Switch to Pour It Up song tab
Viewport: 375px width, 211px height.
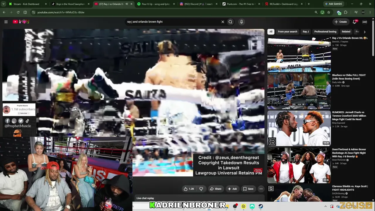[x=156, y=4]
